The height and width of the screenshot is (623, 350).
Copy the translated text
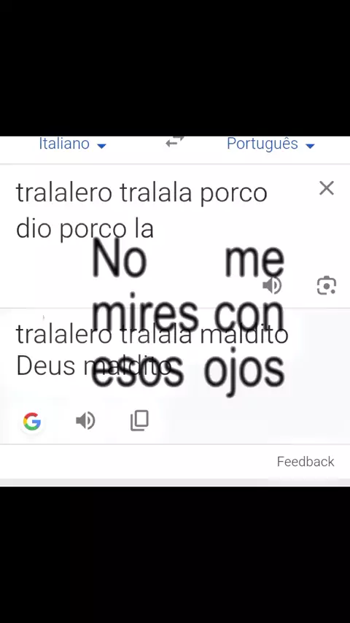pos(139,420)
